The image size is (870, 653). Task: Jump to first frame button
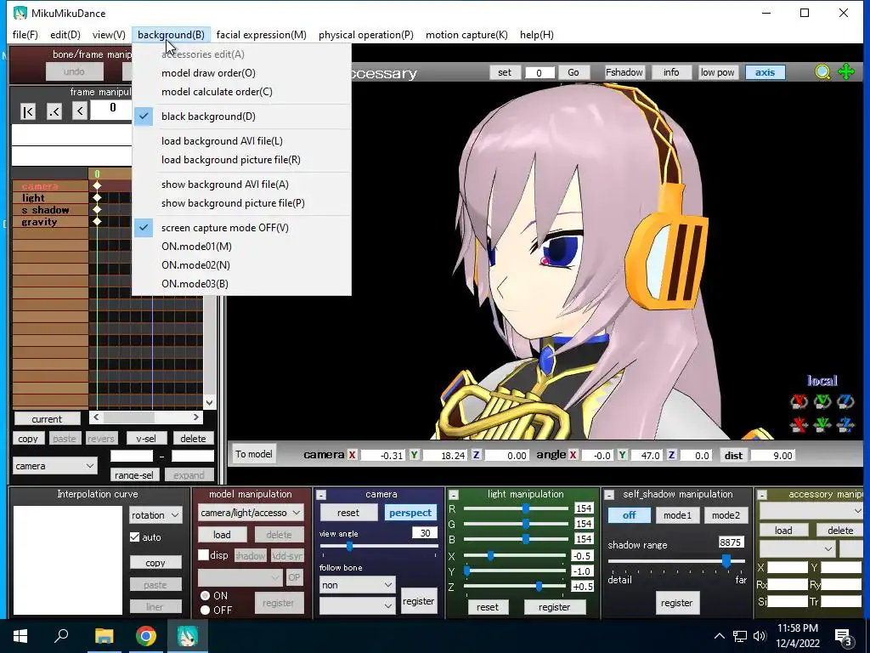coord(28,111)
